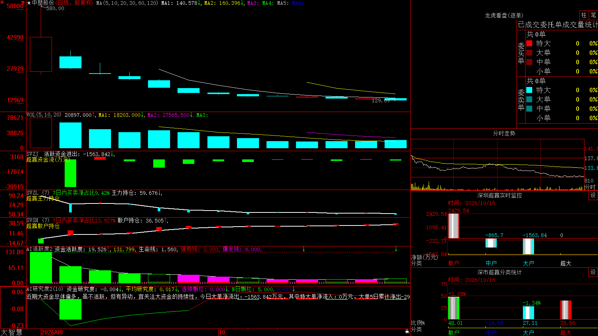This screenshot has height=336, width=598.
Task: Click the 散户 bar showing 2429.54
Action: (x=454, y=226)
